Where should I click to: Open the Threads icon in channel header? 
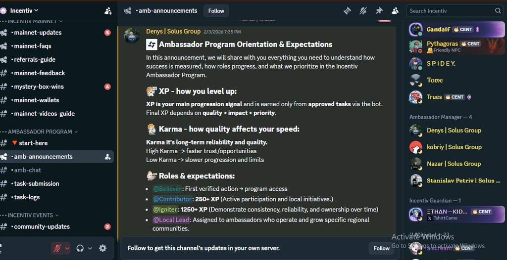point(347,11)
